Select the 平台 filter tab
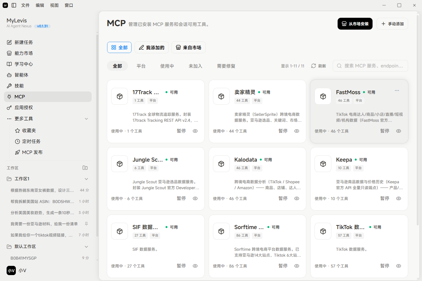Image resolution: width=422 pixels, height=281 pixels. [141, 66]
